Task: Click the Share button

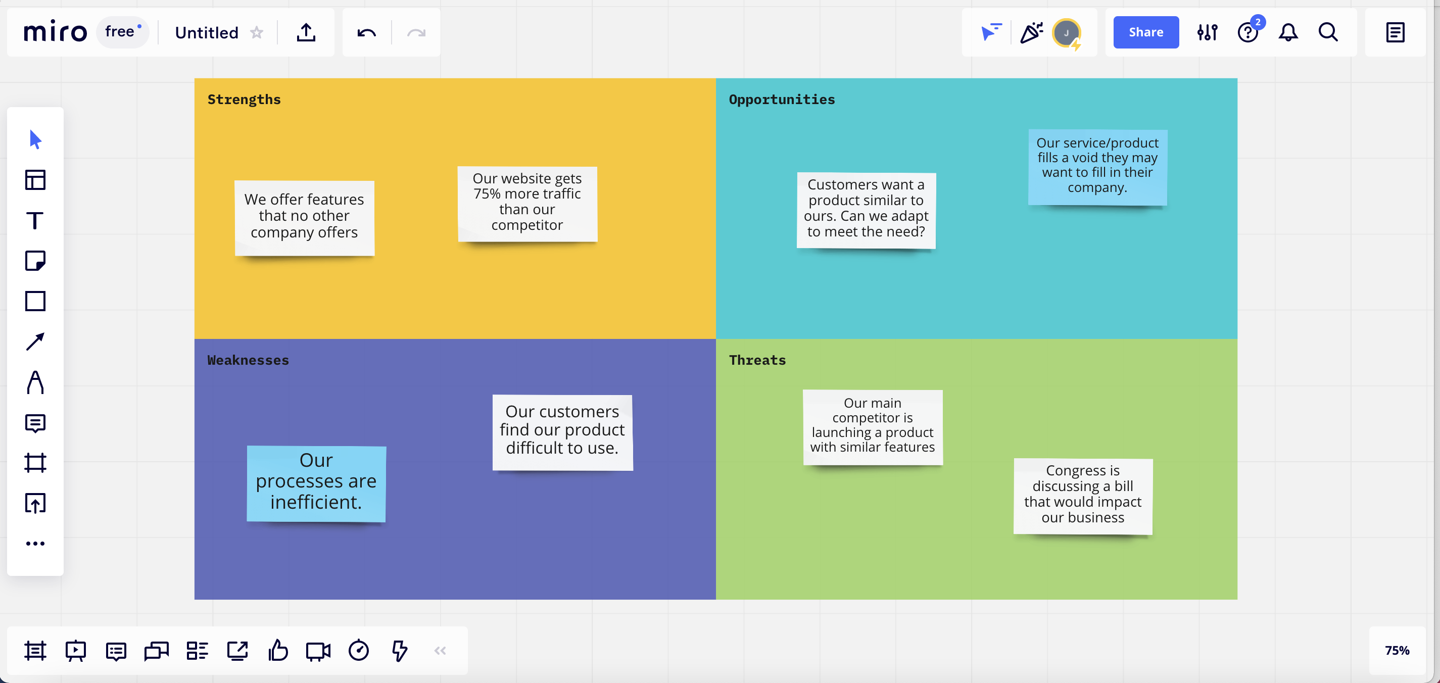Action: coord(1146,32)
